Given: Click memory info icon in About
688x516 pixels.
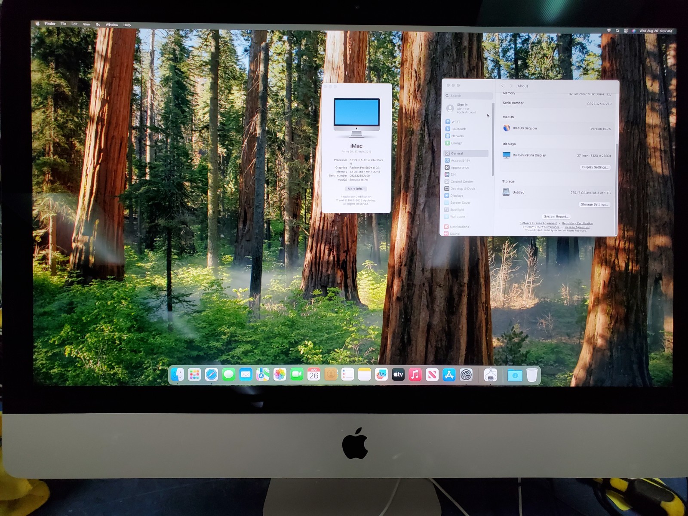Looking at the screenshot, I should tap(609, 94).
